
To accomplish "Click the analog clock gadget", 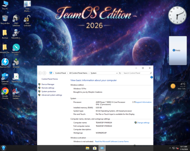I will coord(177,15).
